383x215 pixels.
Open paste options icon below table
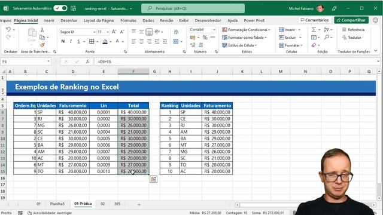pos(153,179)
